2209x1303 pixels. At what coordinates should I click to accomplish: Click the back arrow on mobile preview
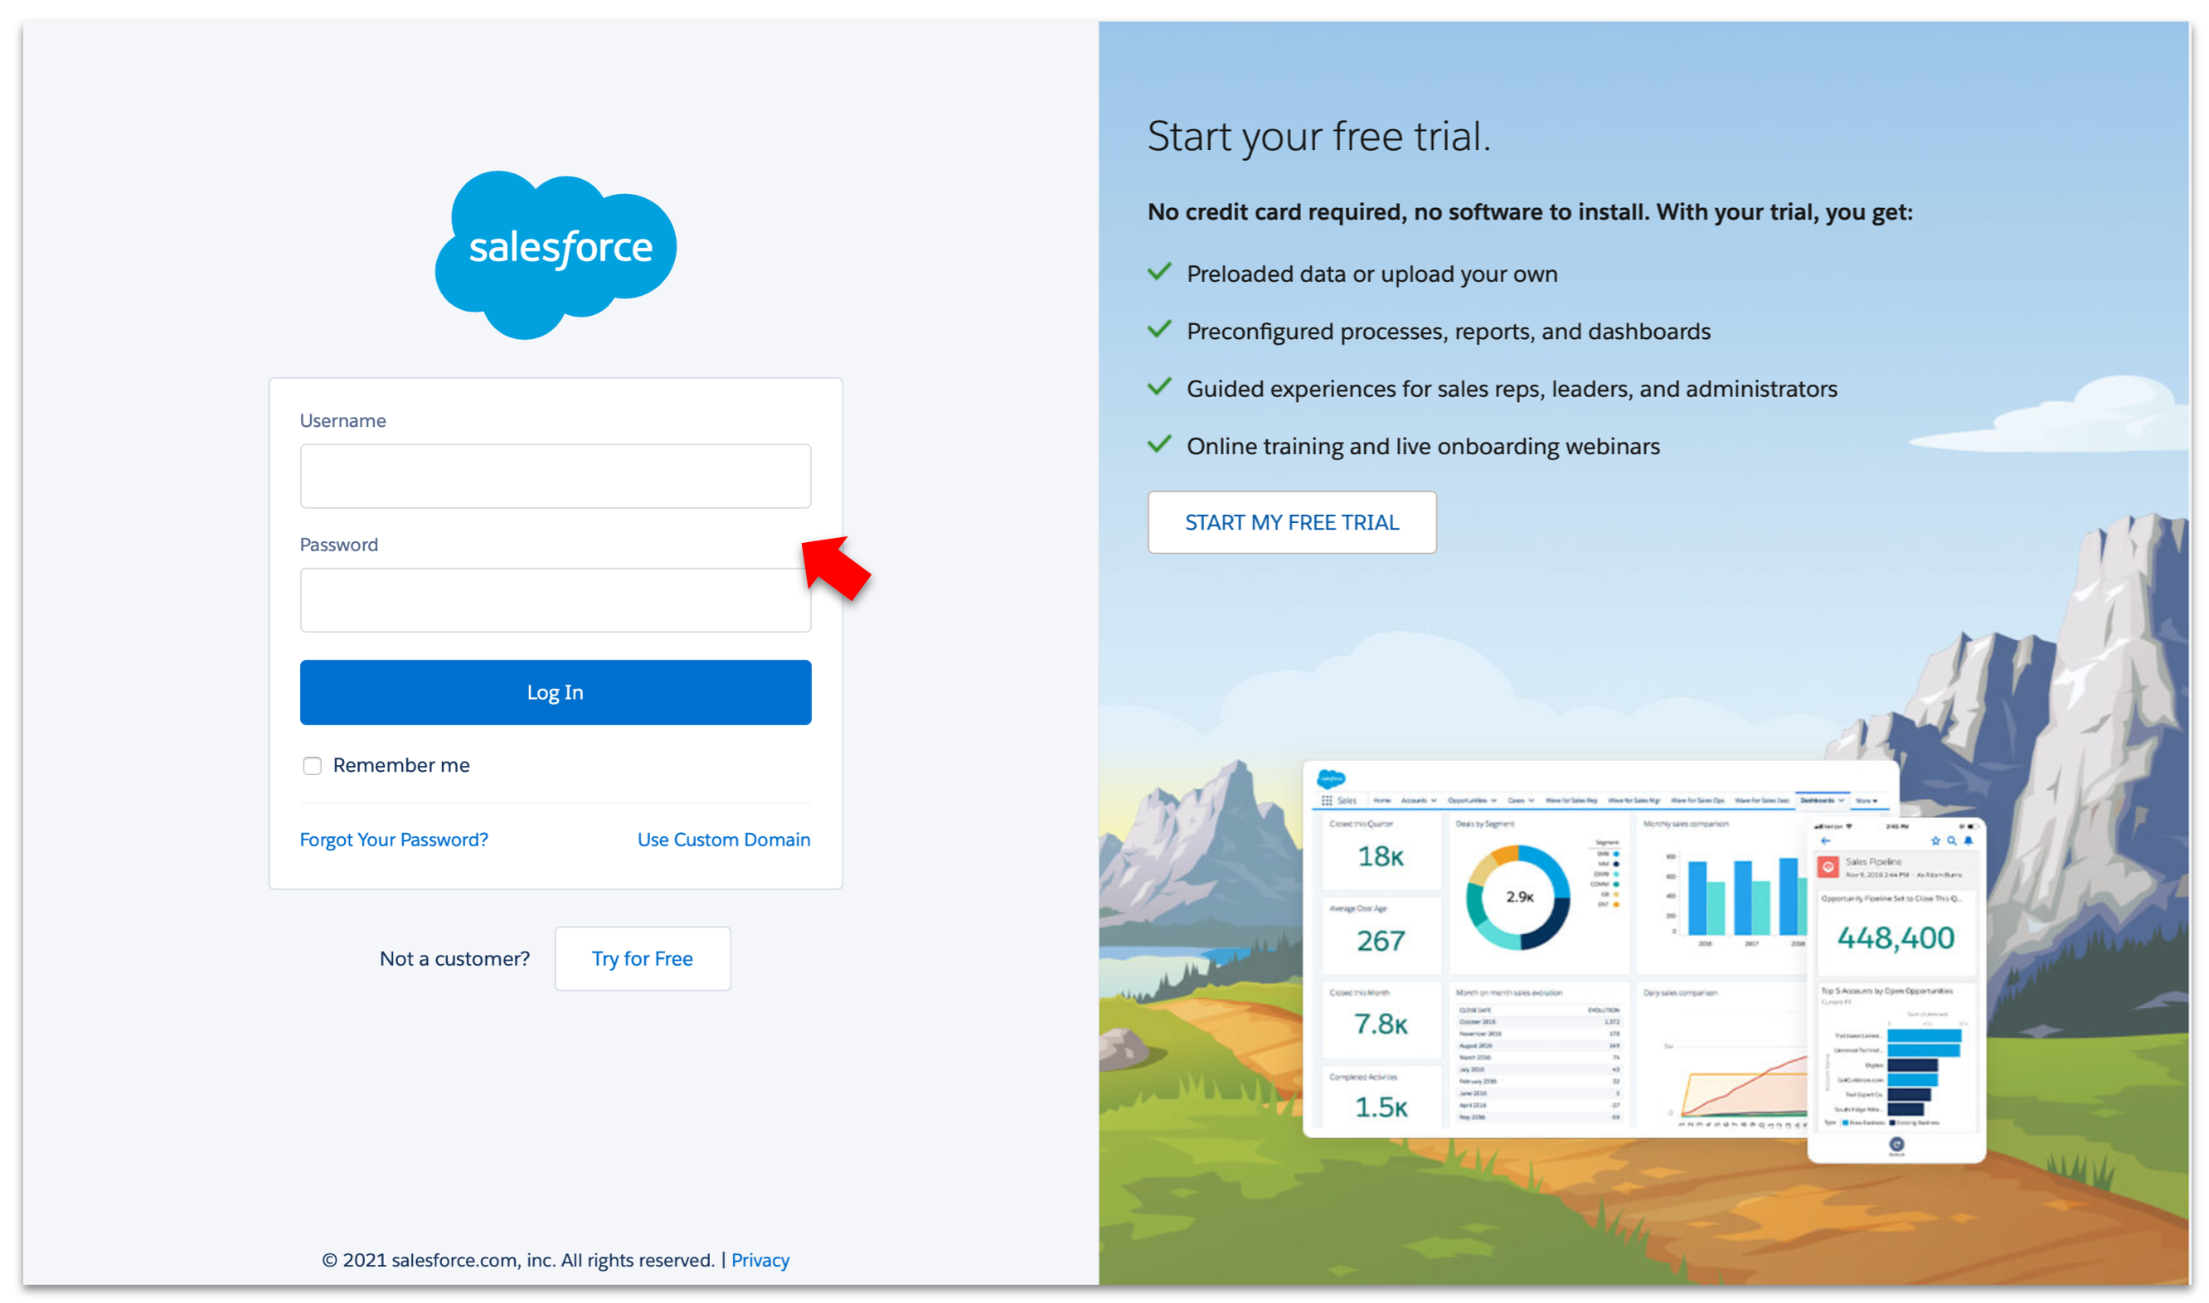click(1826, 841)
